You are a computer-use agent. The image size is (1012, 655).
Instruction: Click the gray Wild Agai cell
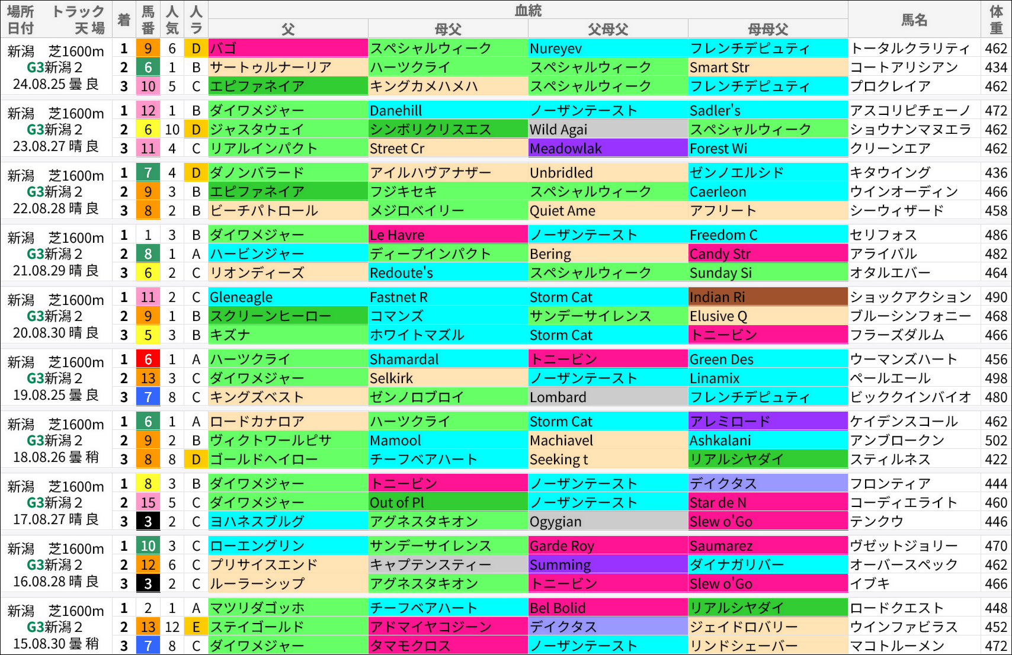(607, 130)
